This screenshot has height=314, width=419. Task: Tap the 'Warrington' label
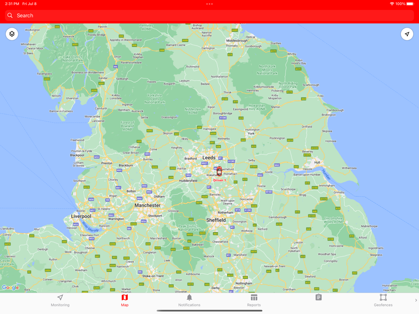click(116, 219)
